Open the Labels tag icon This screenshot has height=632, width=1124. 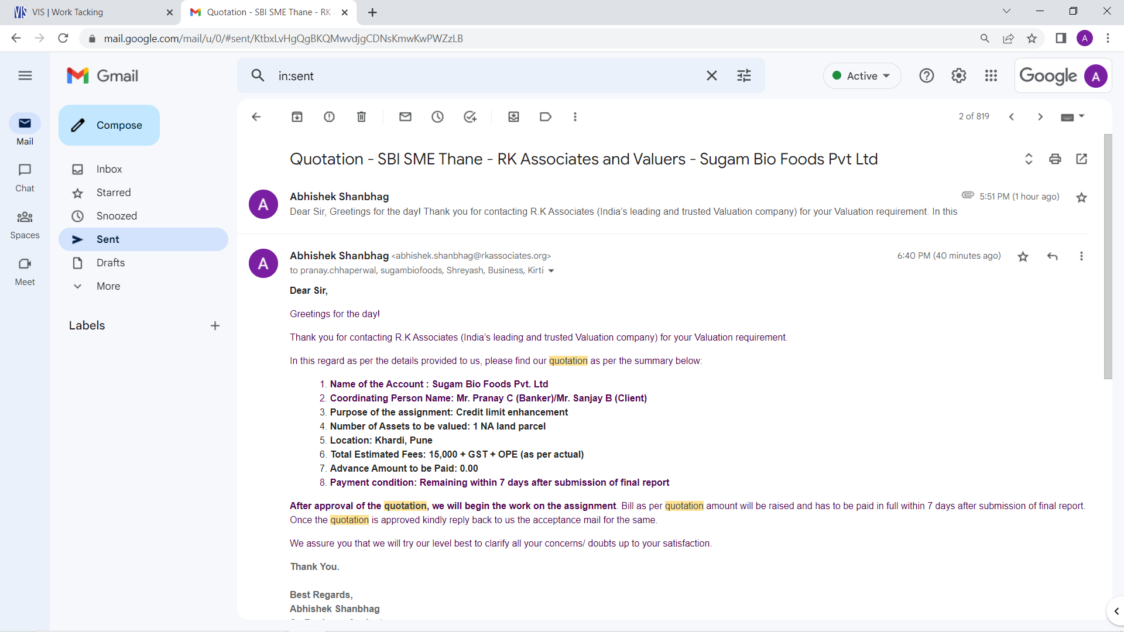pyautogui.click(x=546, y=117)
